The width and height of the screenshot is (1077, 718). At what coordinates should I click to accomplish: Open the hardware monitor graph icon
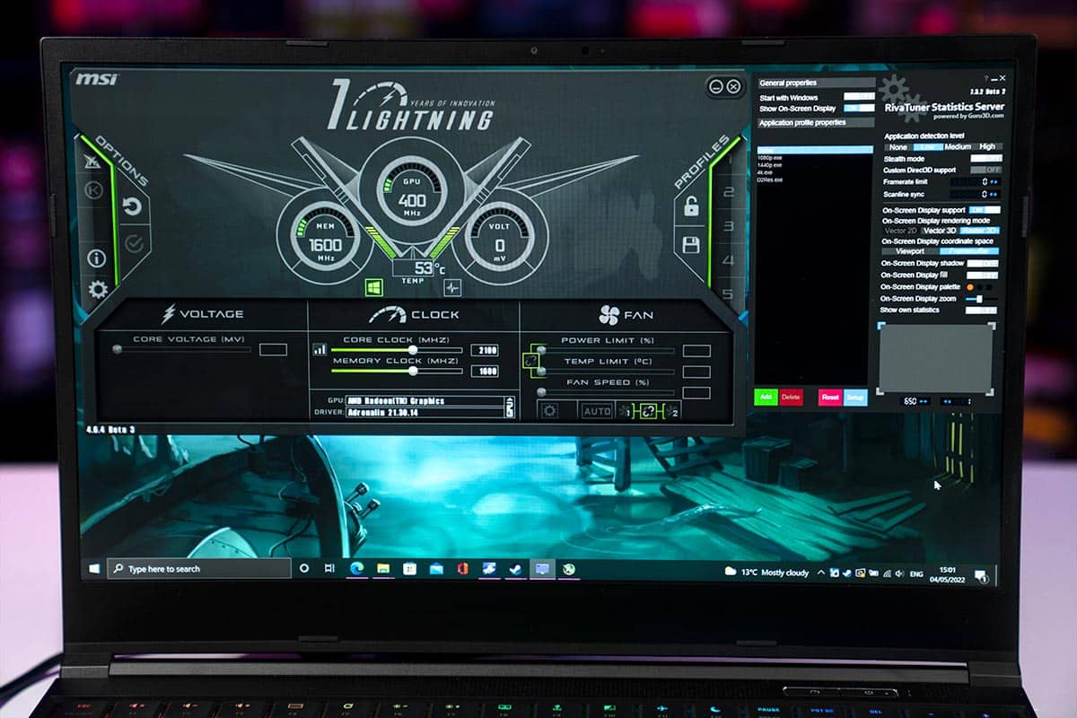[x=451, y=288]
